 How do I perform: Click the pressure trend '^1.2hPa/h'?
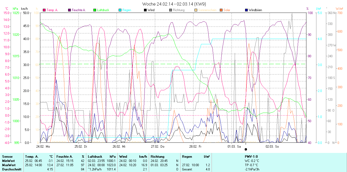click(x=95, y=169)
